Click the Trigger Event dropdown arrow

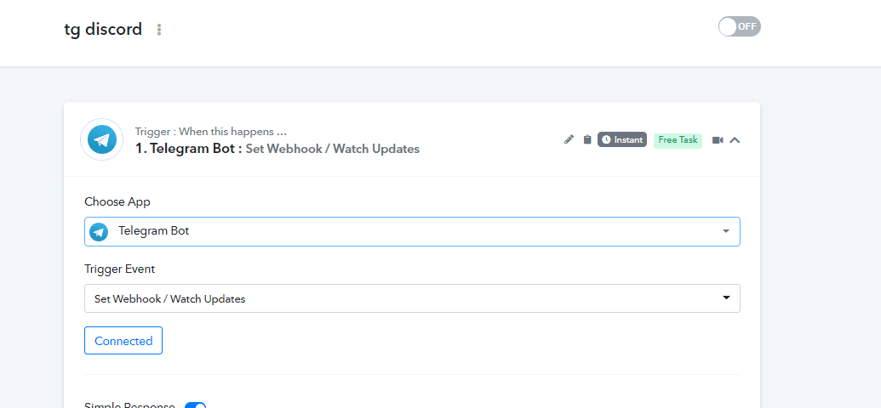[x=726, y=298]
